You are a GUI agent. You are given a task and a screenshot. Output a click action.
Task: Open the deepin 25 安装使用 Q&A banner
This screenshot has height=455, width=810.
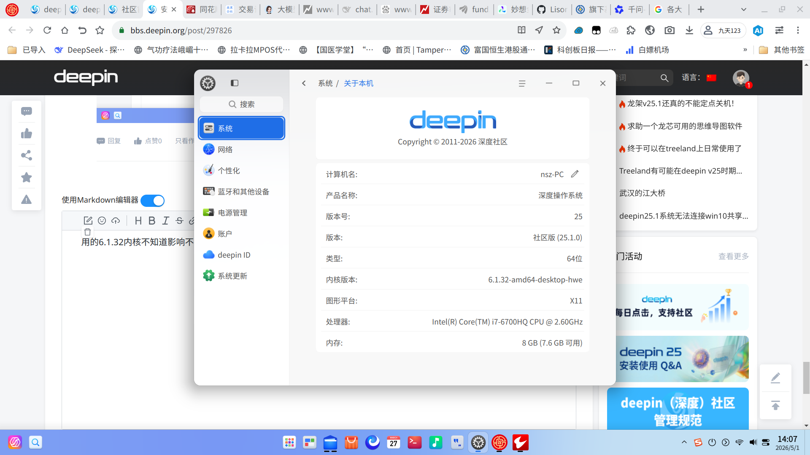682,359
